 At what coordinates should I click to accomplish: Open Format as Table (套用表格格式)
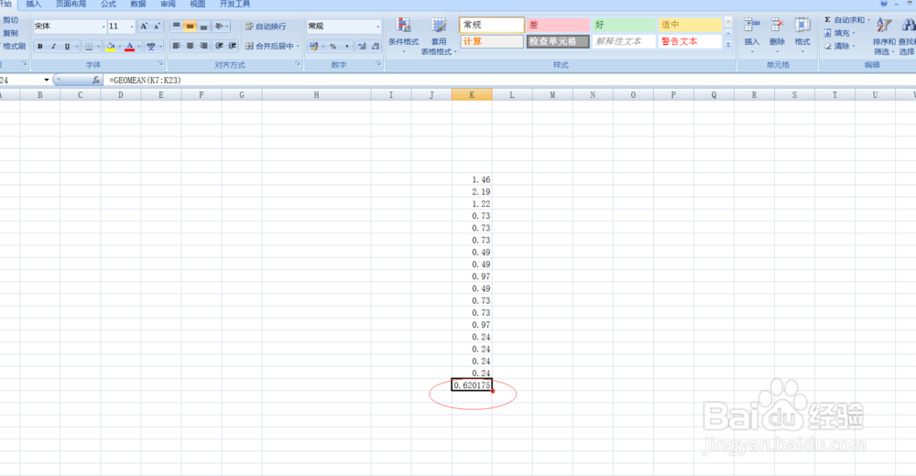[x=439, y=37]
